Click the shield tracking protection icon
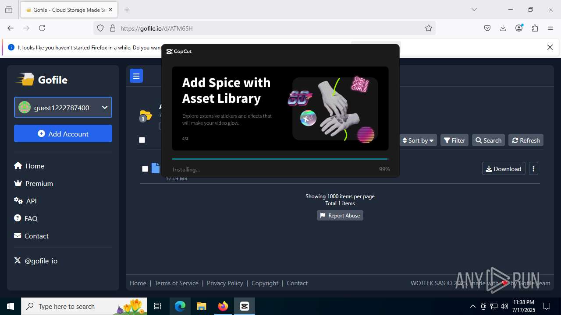Image resolution: width=561 pixels, height=315 pixels. pyautogui.click(x=100, y=28)
